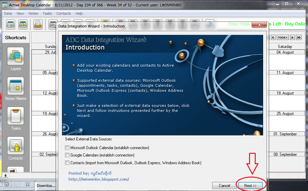Go to the previous month with the left arrow
308x191 pixels.
click(273, 37)
